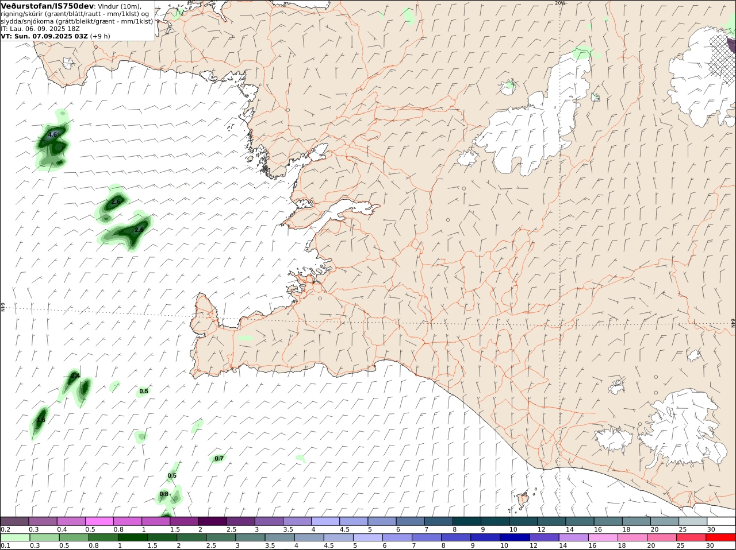The image size is (736, 550).
Task: Pick upper scale dark teal swatch between 9 and 10
Action: click(494, 521)
